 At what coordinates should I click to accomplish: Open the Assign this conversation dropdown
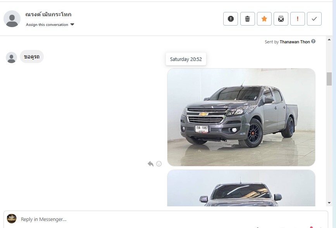[x=50, y=25]
